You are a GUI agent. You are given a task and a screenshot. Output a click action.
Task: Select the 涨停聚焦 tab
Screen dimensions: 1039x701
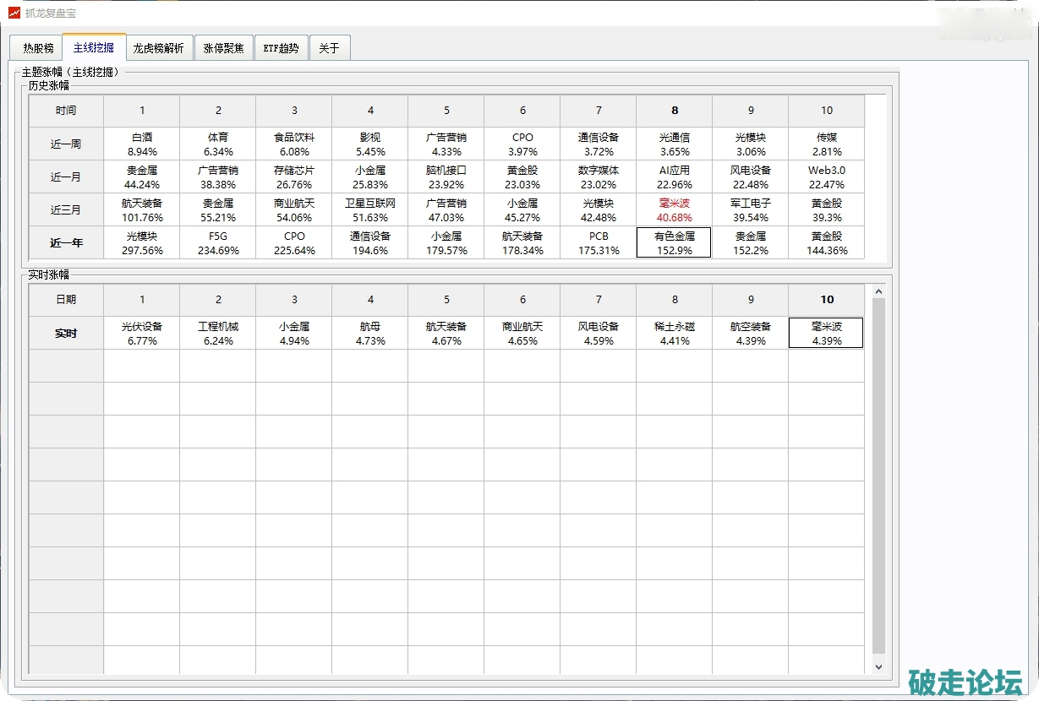(x=223, y=48)
